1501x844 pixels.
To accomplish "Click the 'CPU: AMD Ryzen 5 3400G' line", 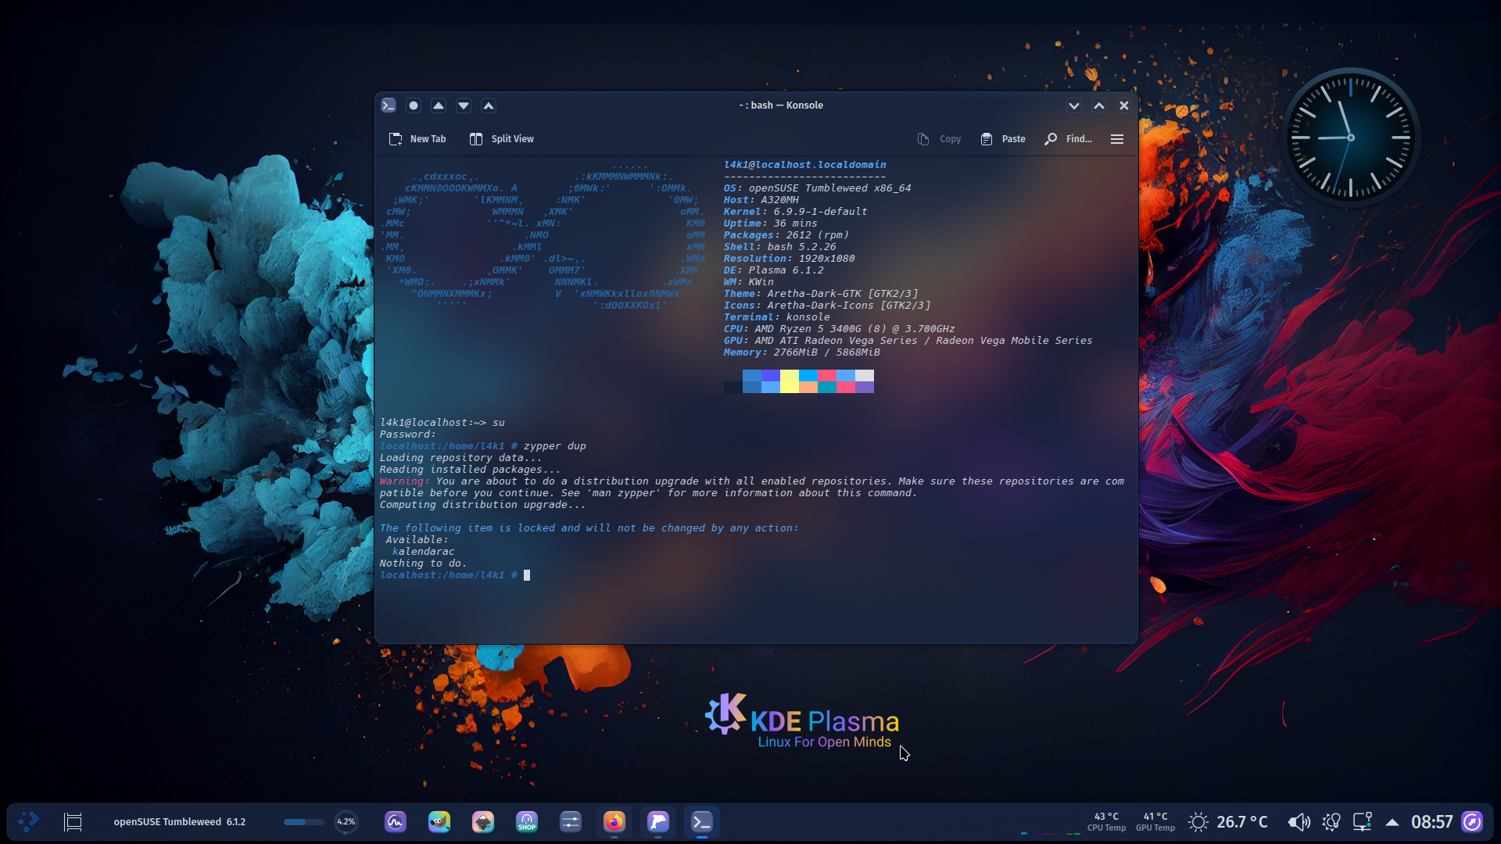I will click(839, 329).
